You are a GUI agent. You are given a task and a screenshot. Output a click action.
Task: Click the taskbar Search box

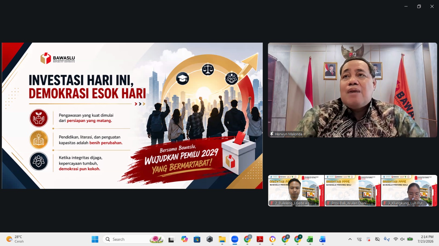pos(134,239)
